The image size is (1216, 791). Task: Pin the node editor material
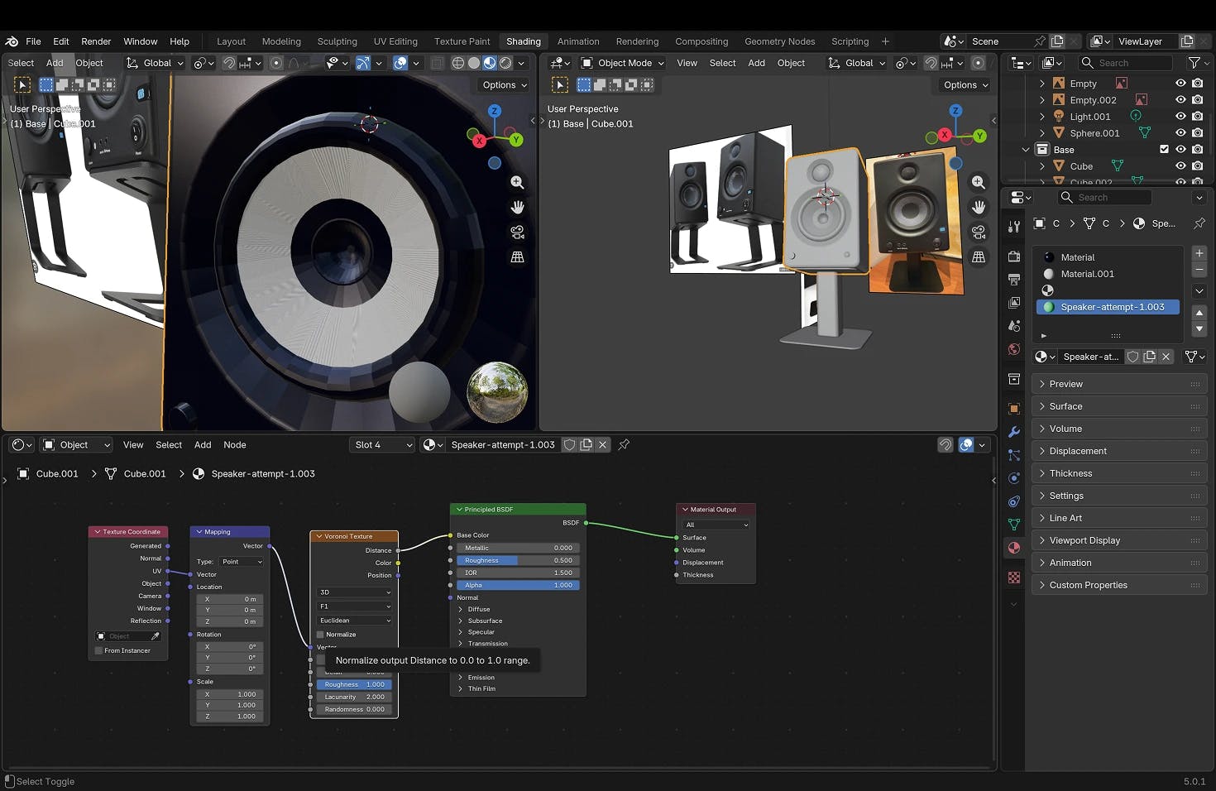624,445
